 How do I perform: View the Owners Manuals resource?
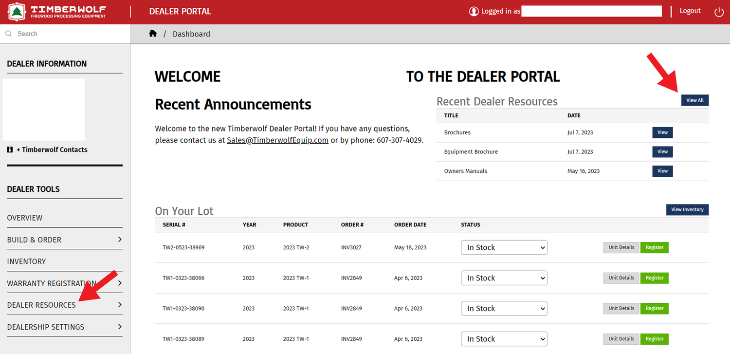662,171
